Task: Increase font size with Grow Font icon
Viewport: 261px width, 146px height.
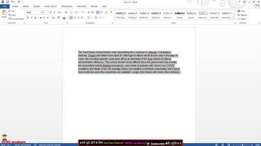Action: tap(51, 13)
